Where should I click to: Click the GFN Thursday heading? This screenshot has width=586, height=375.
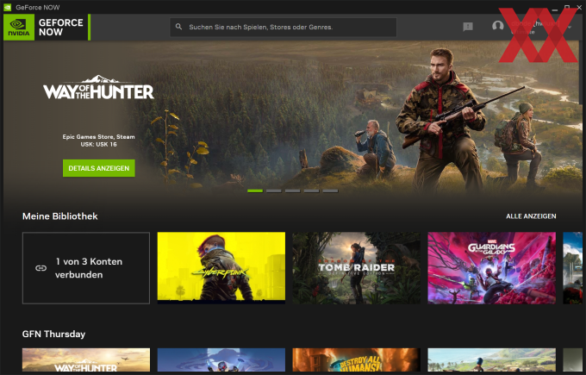point(53,334)
